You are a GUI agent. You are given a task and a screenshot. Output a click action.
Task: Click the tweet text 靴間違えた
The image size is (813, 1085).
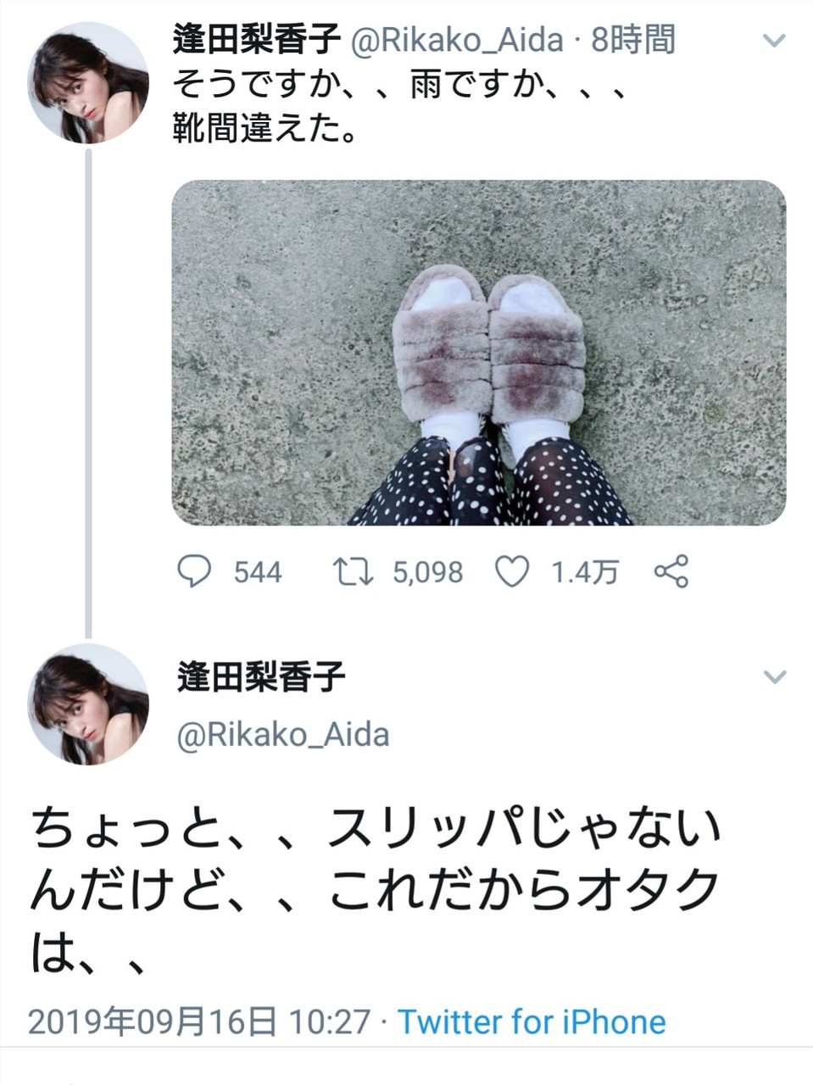point(264,128)
